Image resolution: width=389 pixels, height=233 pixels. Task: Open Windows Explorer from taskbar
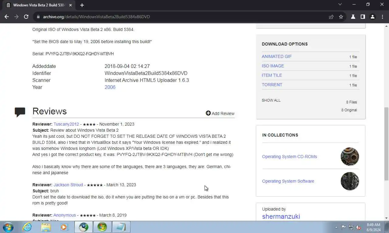pos(46,227)
